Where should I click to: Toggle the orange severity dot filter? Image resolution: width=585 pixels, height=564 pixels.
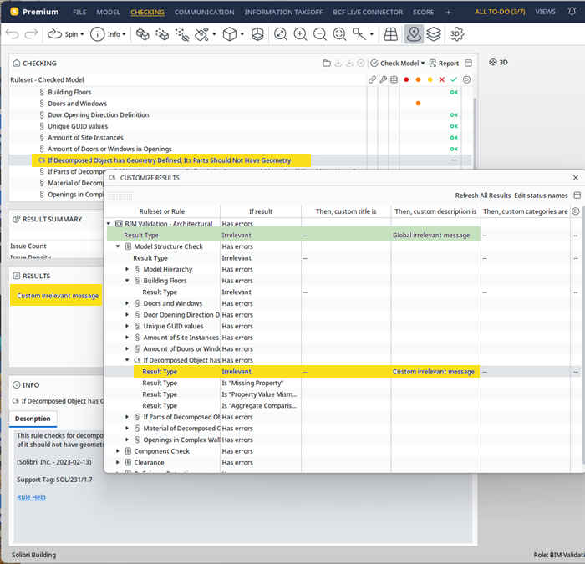coord(418,79)
